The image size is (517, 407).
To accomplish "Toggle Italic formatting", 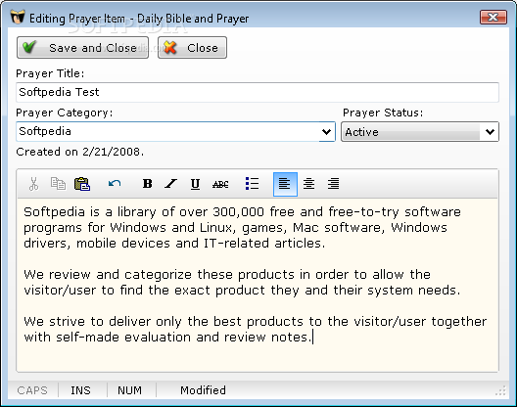I will (x=170, y=184).
